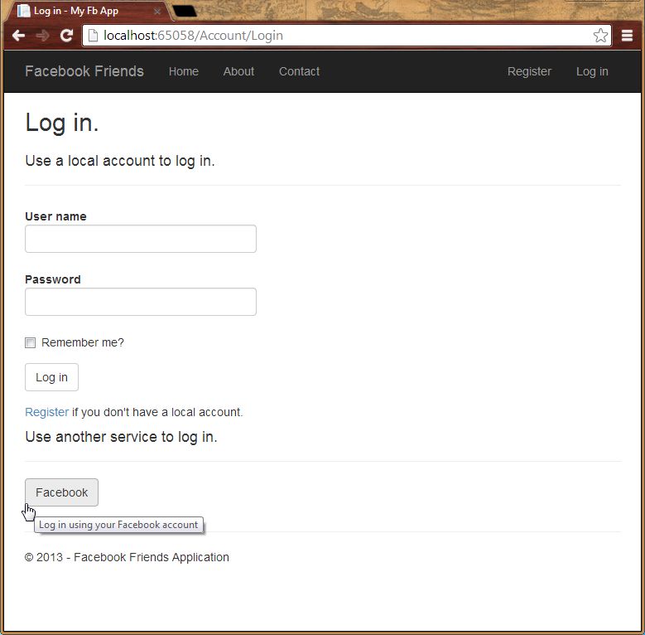This screenshot has width=645, height=635.
Task: Reload the page with the refresh icon
Action: pos(66,36)
